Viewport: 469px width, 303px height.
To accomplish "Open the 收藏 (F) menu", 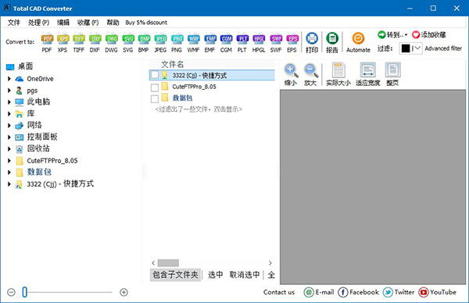I will pyautogui.click(x=88, y=23).
